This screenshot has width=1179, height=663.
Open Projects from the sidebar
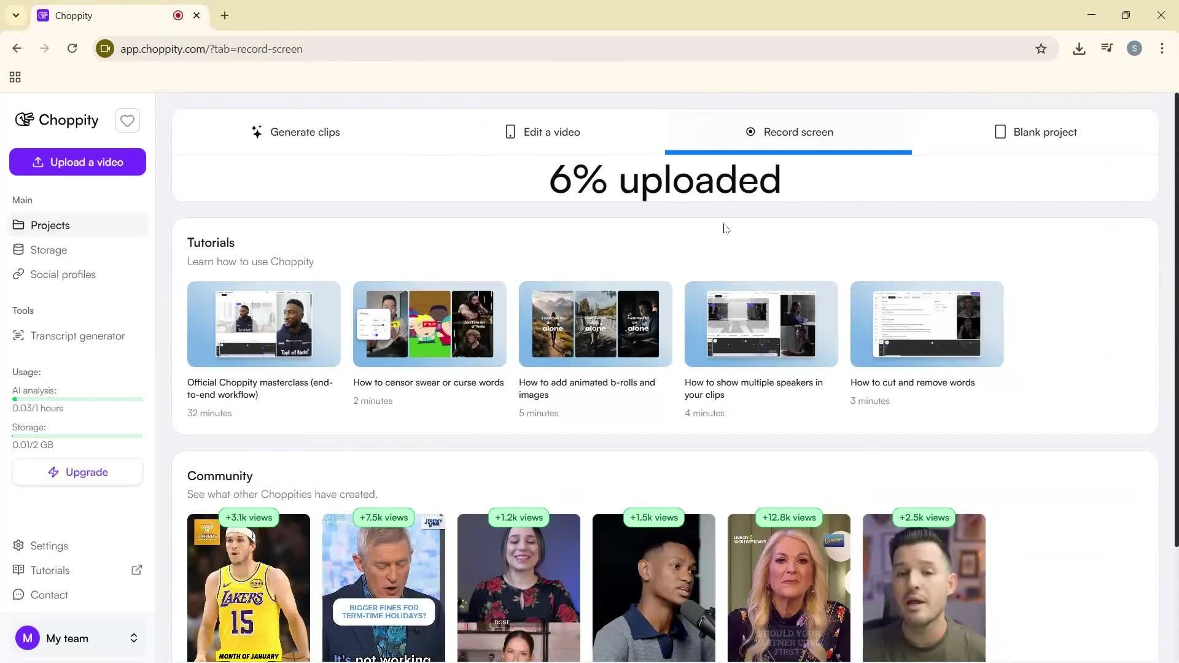(50, 225)
